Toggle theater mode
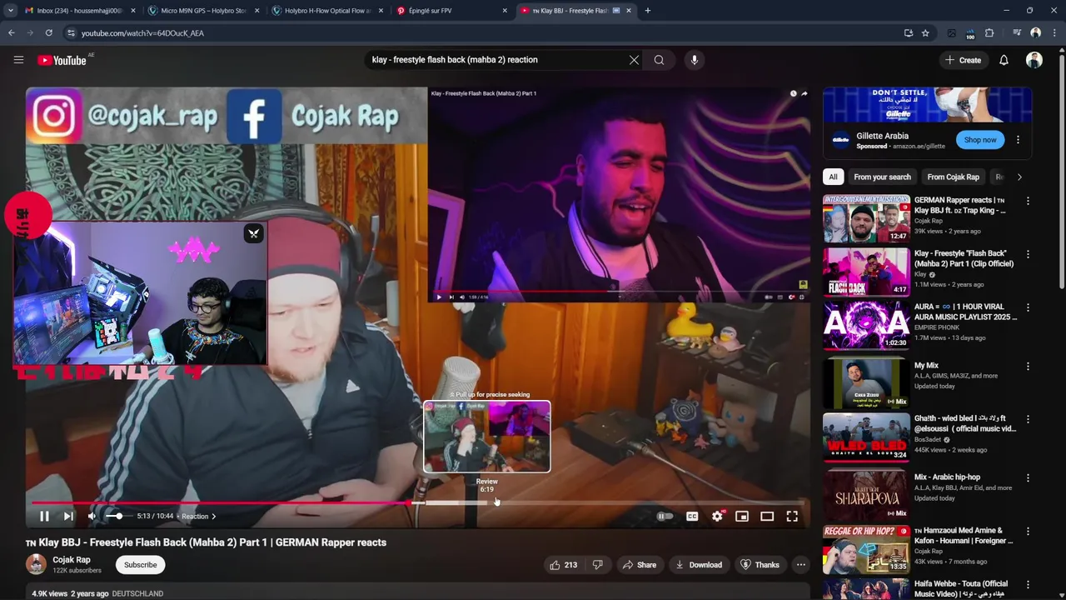The height and width of the screenshot is (600, 1066). point(767,516)
